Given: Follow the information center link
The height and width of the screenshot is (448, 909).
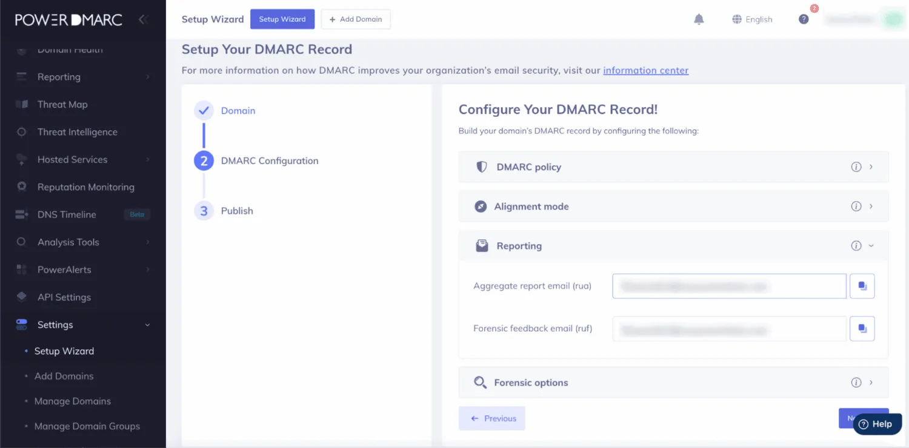Looking at the screenshot, I should (x=646, y=70).
